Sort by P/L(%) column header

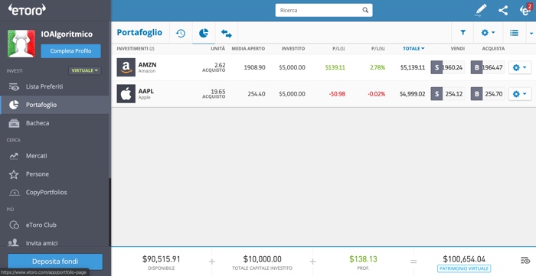378,49
